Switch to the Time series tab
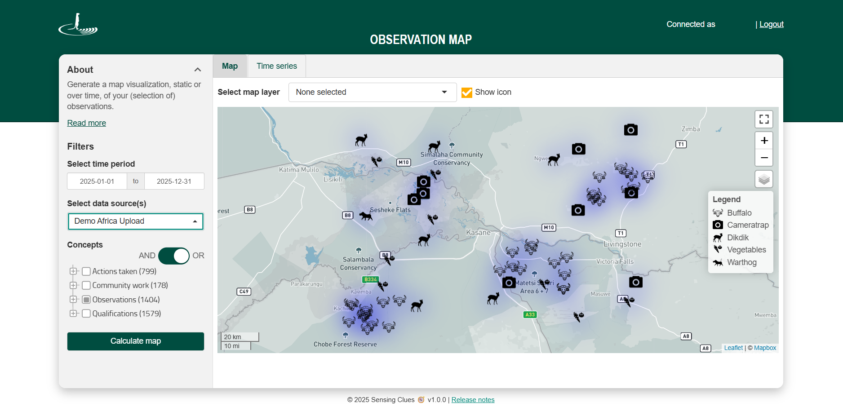Viewport: 843px width, 407px height. 277,66
